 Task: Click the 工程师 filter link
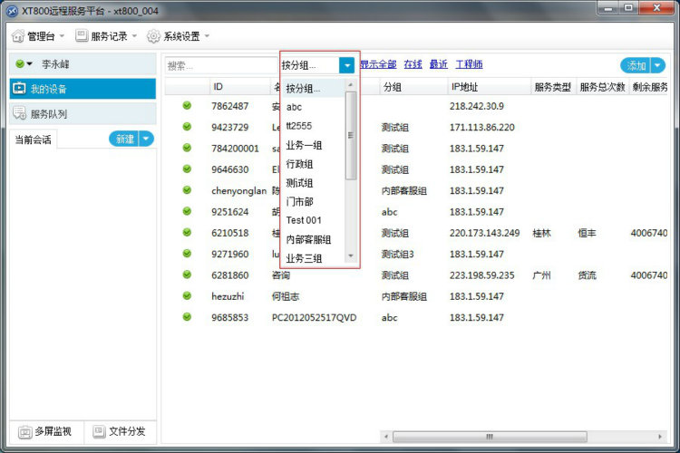pyautogui.click(x=469, y=65)
